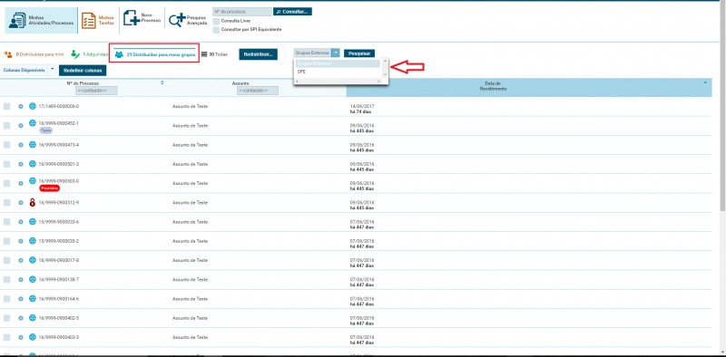The height and width of the screenshot is (357, 726).
Task: Switch to 30 Todas tab
Action: 214,54
